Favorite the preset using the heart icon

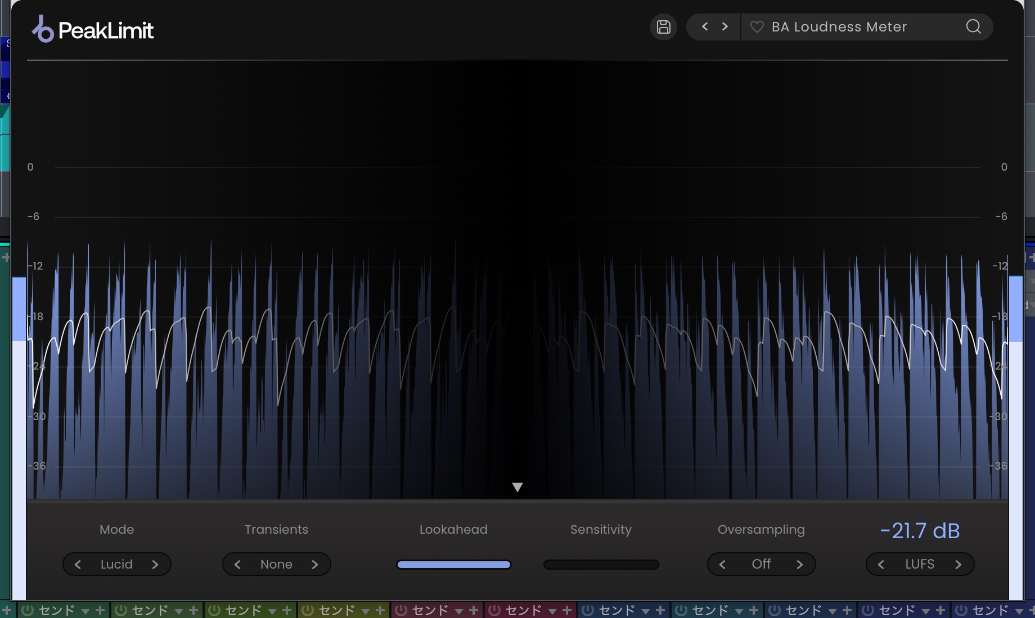pyautogui.click(x=757, y=27)
